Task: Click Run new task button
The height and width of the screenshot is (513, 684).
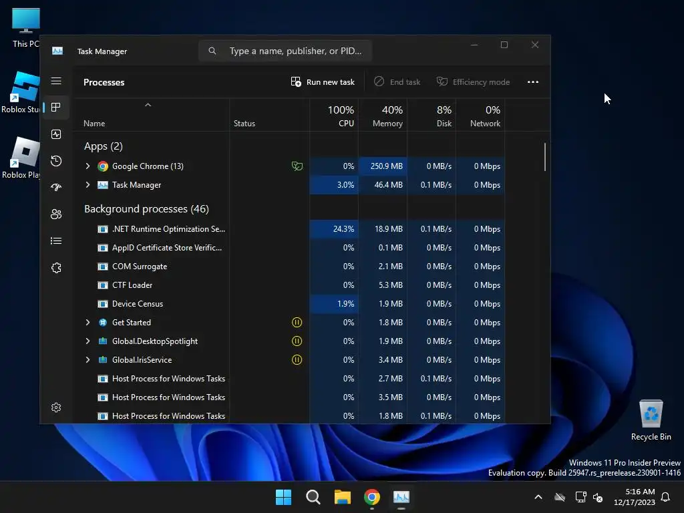Action: coord(323,82)
